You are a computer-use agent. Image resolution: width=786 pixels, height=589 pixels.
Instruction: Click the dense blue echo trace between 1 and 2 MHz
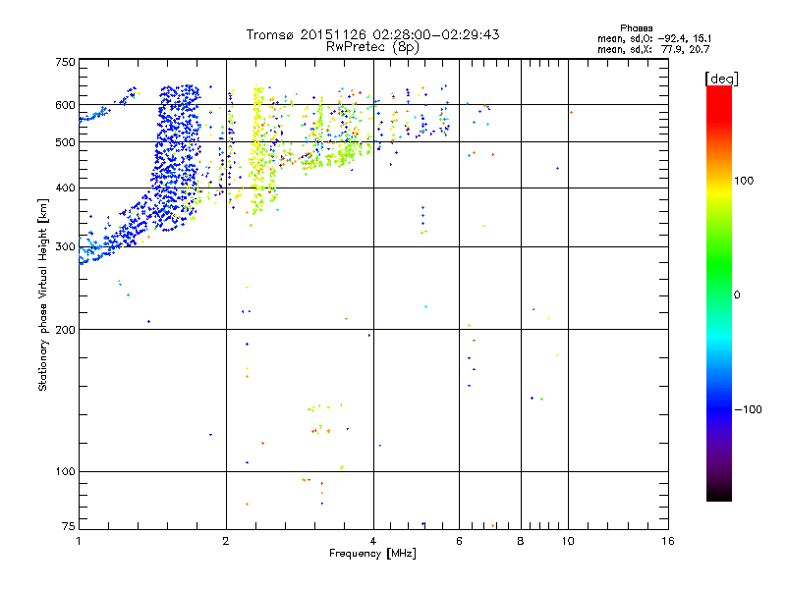click(x=176, y=158)
